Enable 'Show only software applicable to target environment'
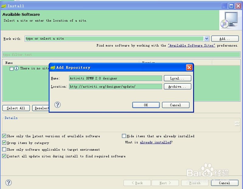The width and height of the screenshot is (243, 189). (x=4, y=149)
